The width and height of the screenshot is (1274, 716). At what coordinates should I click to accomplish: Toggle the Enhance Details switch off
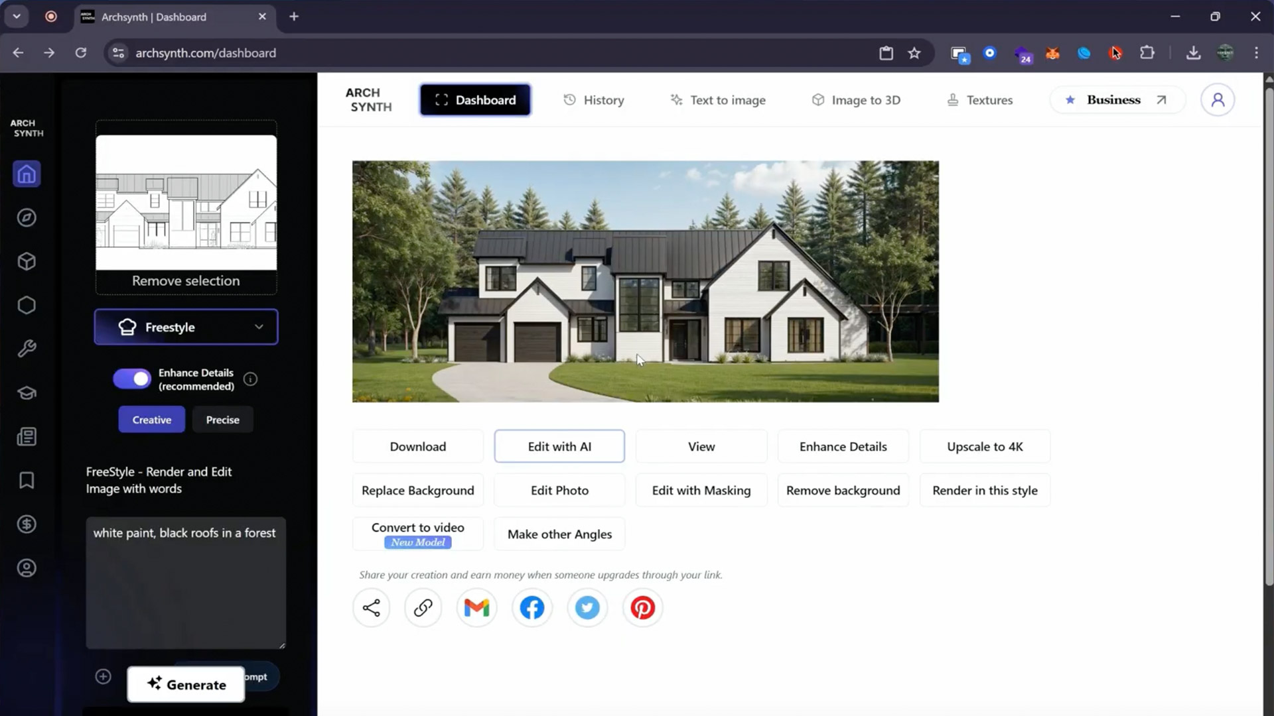click(x=132, y=379)
